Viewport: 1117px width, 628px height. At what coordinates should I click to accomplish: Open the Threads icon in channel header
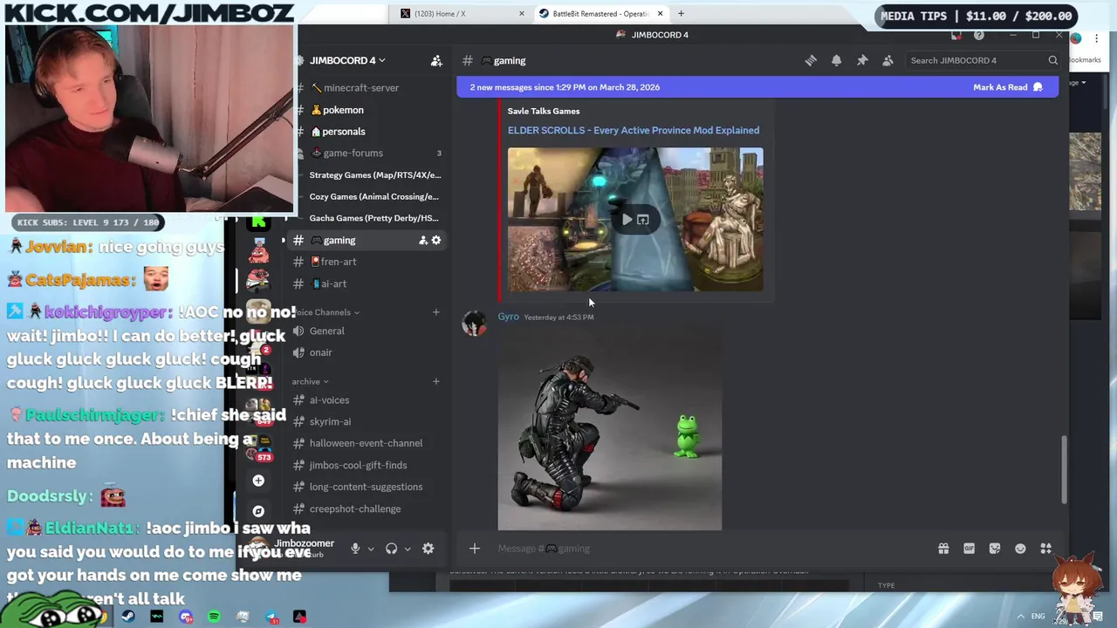tap(811, 60)
